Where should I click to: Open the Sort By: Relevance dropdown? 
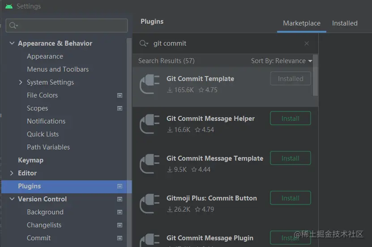[282, 61]
